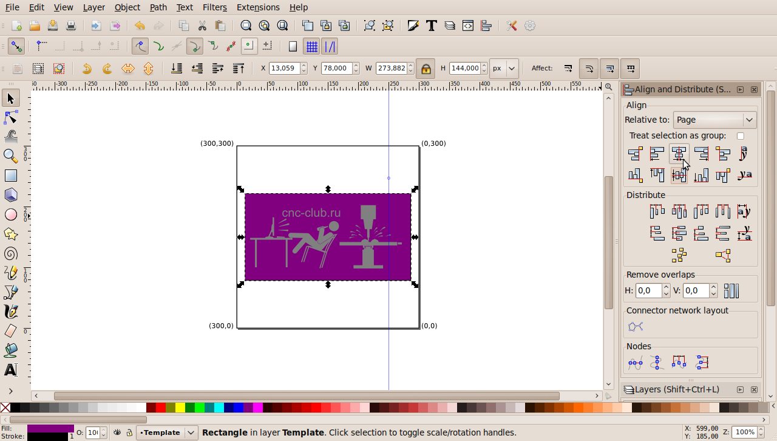The image size is (777, 441).
Task: Toggle snap to page border
Action: click(293, 47)
